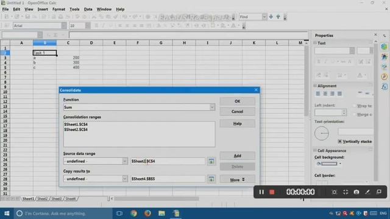390x219 pixels.
Task: Switch to the Sheet2 tab
Action: (42, 199)
